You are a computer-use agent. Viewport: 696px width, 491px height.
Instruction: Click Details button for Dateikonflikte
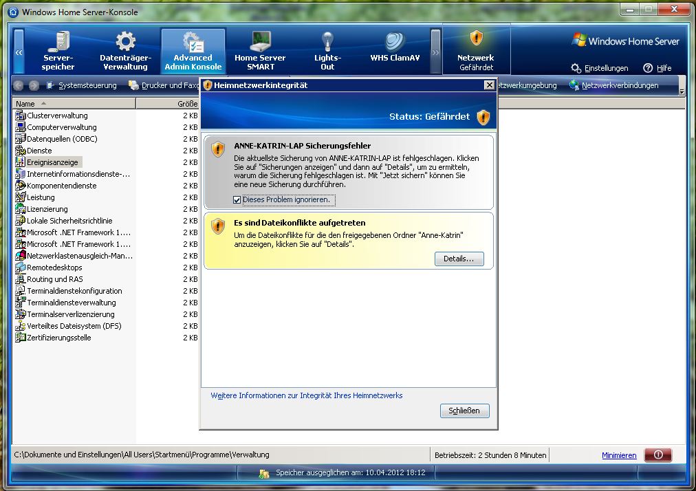click(459, 259)
